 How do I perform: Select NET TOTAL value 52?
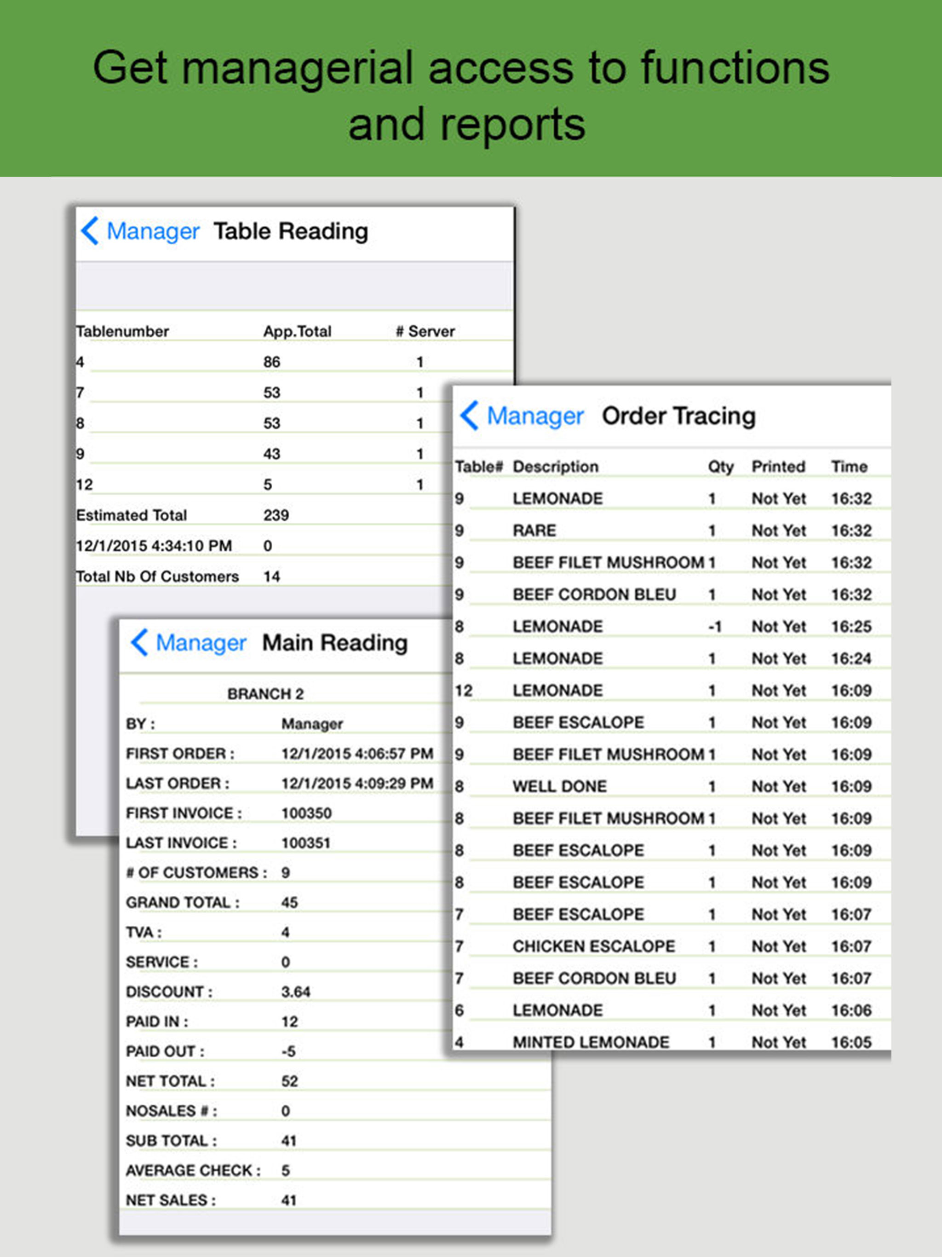click(290, 1081)
